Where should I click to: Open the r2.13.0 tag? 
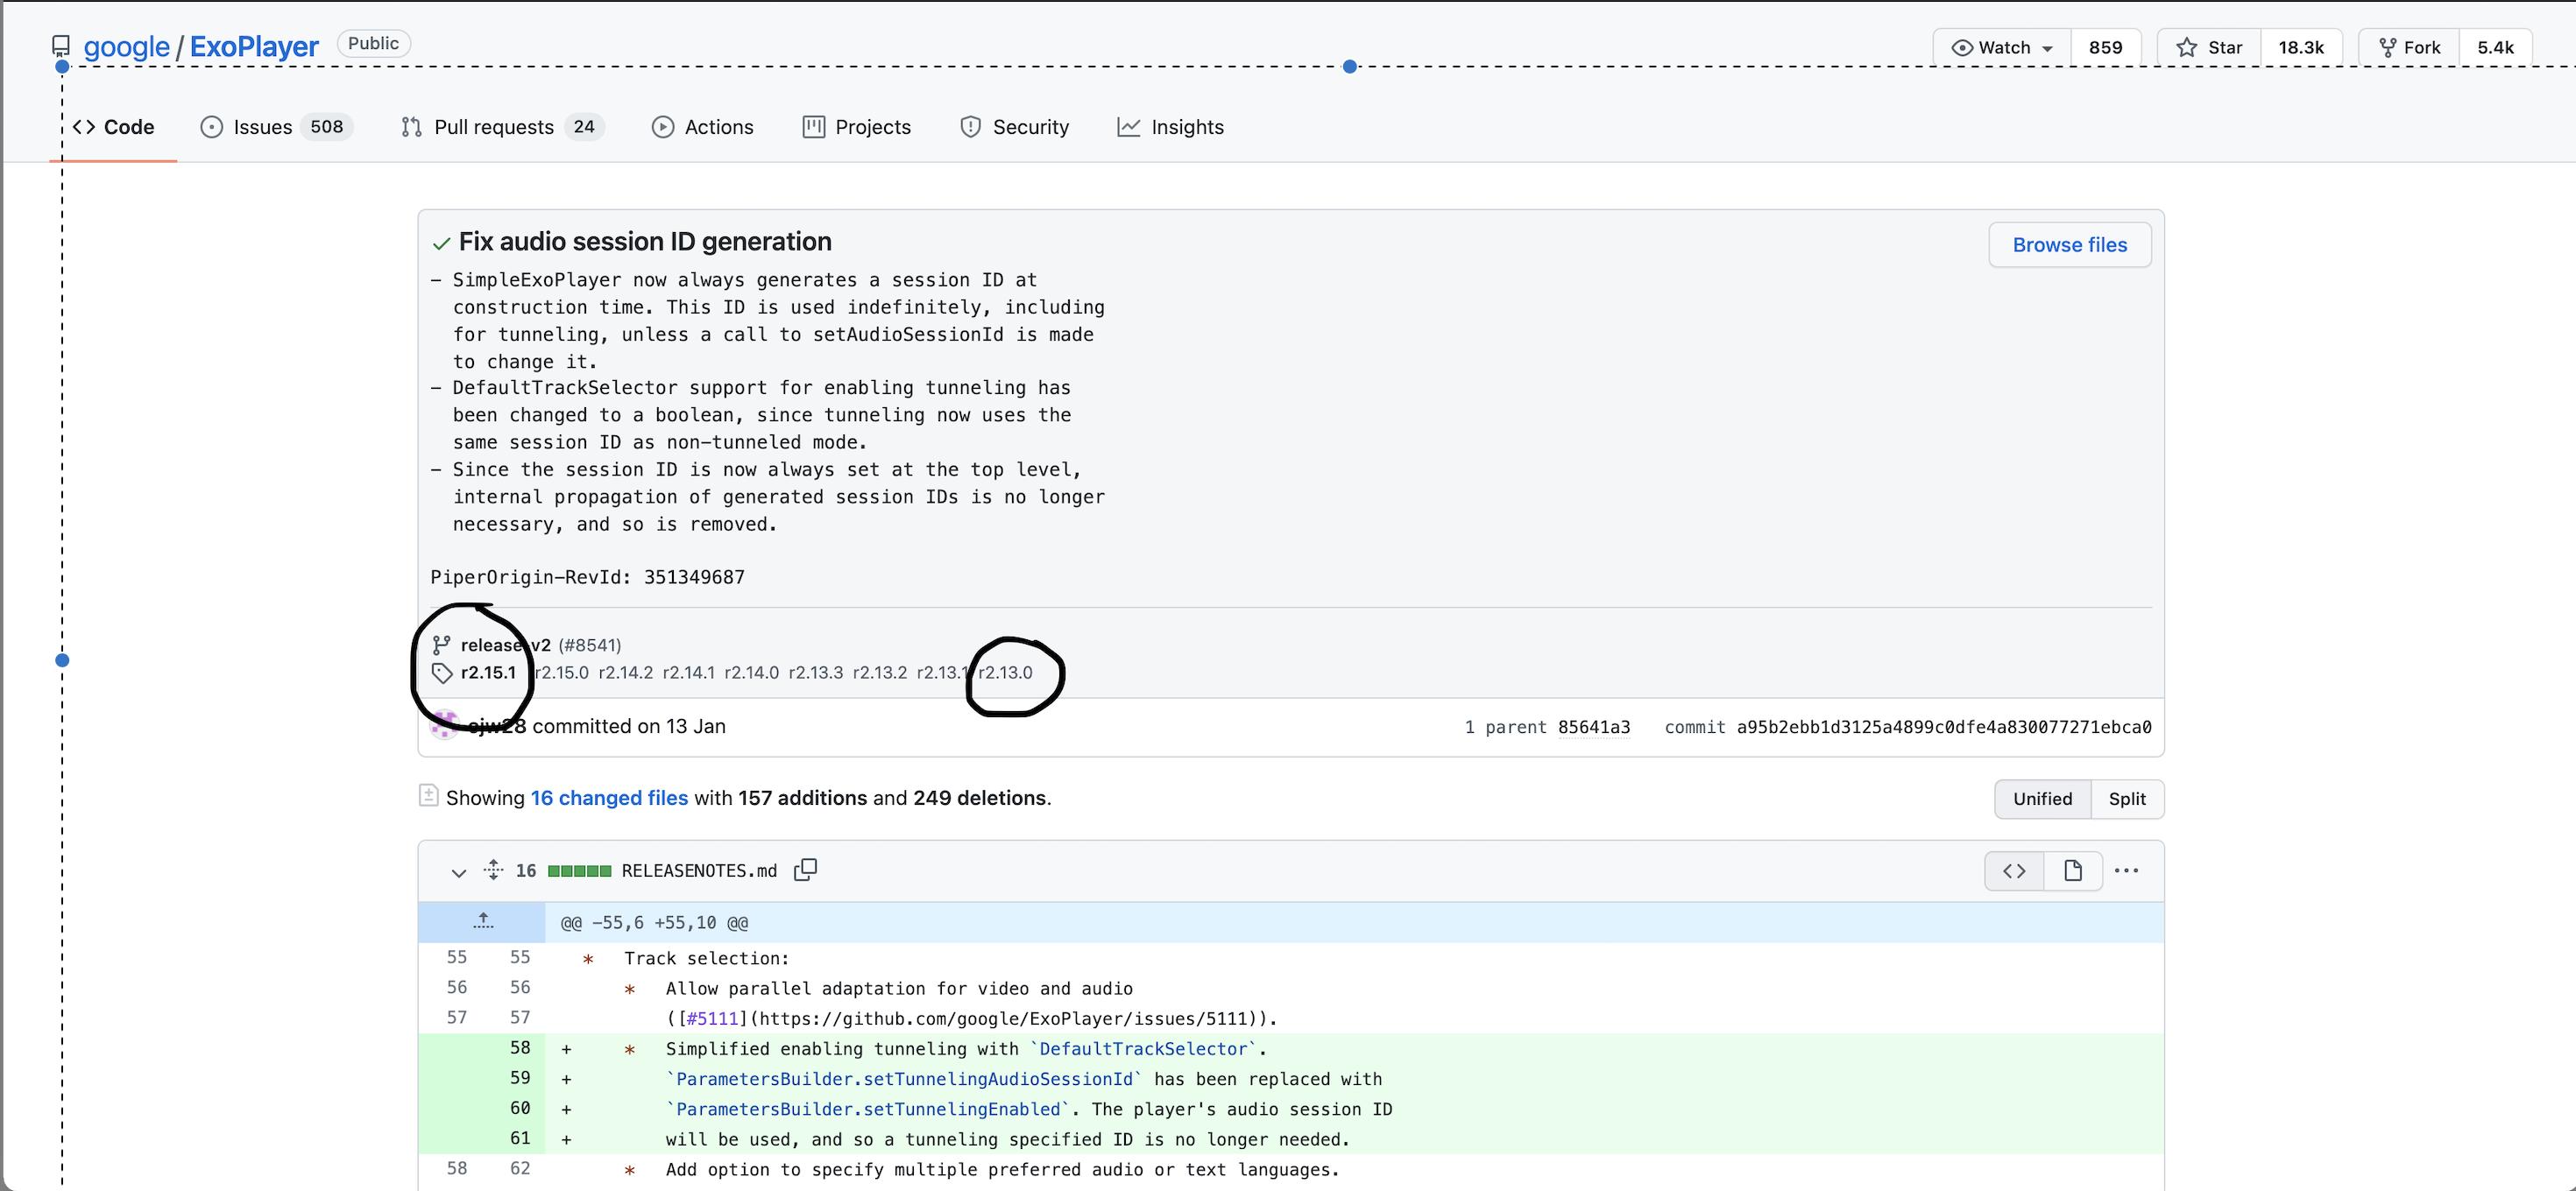(x=1006, y=673)
